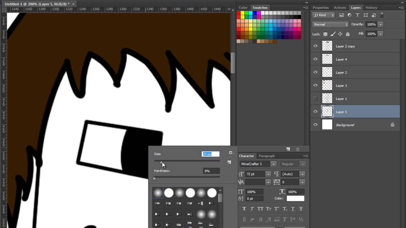Hide Layer 5 with eye icon
Image resolution: width=406 pixels, height=228 pixels.
pyautogui.click(x=315, y=111)
